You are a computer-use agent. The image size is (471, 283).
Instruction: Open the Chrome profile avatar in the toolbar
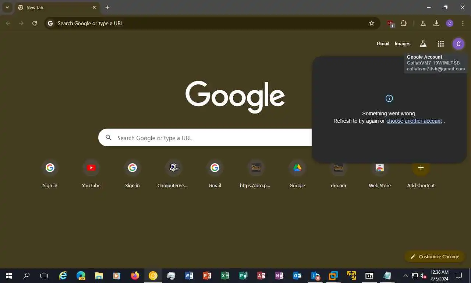[x=450, y=23]
